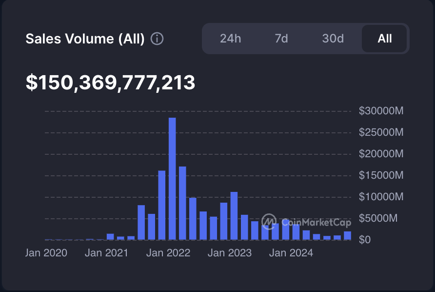
Task: Click the $30000M y-axis label
Action: 381,111
